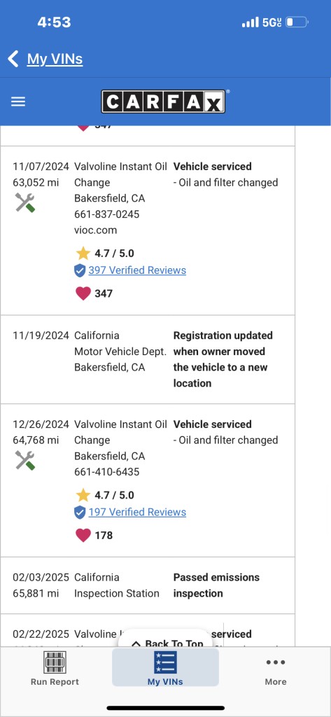This screenshot has height=717, width=331.
Task: Tap the heart icon showing 347
Action: tap(83, 293)
